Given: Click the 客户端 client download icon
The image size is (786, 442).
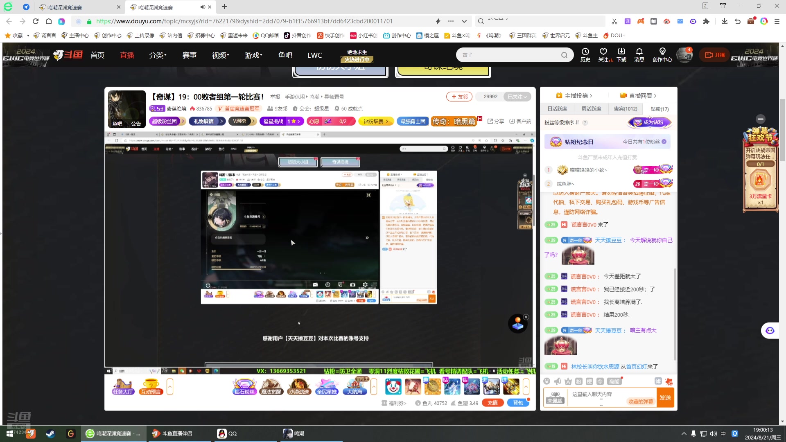Looking at the screenshot, I should point(520,121).
